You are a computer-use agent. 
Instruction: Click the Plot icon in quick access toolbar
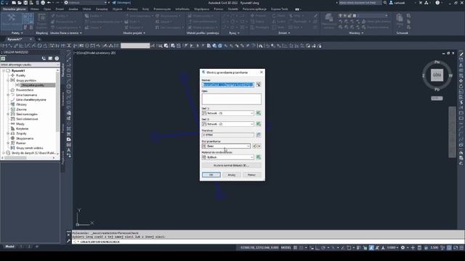[x=43, y=3]
